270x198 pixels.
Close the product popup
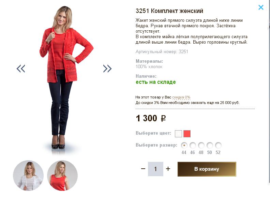tap(261, 7)
